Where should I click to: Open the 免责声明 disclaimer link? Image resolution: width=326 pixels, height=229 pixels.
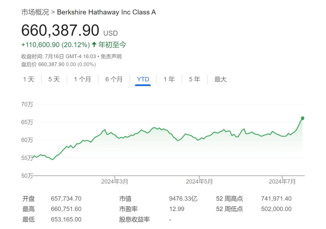(111, 56)
